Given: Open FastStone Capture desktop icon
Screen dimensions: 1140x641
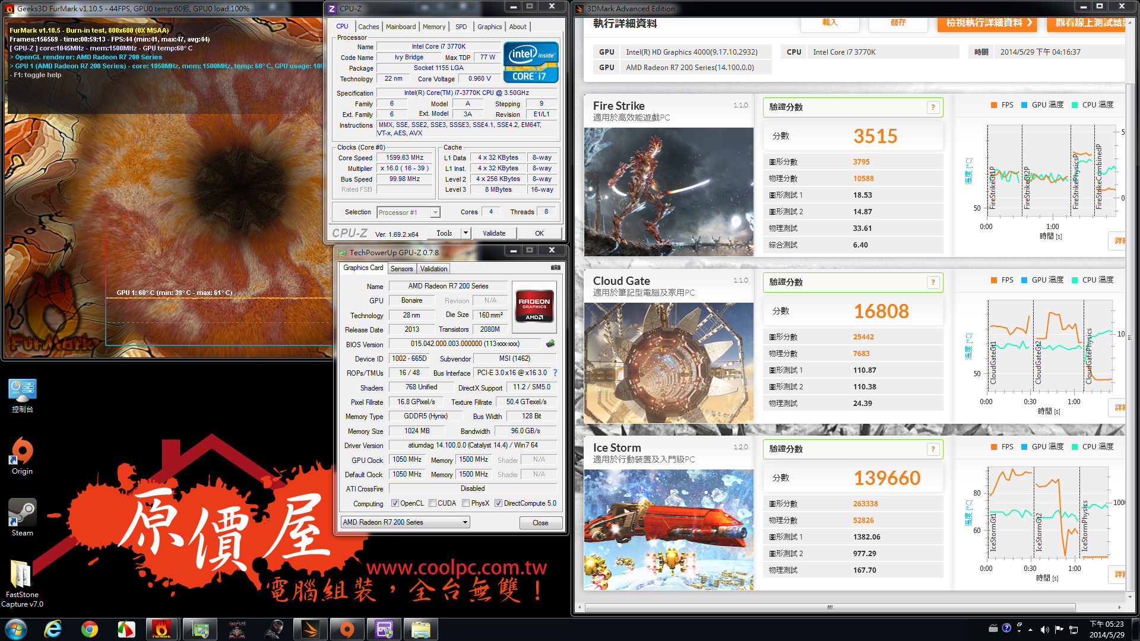Looking at the screenshot, I should [23, 583].
